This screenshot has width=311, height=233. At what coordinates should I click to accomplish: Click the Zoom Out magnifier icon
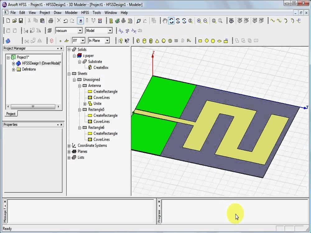206,21
